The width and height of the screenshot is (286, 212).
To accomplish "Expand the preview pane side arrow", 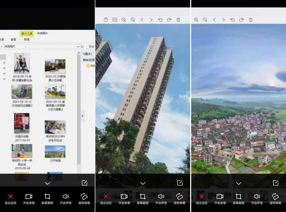I will [x=82, y=116].
